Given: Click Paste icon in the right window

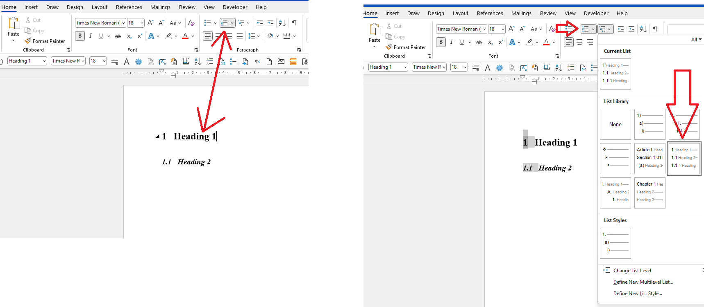Looking at the screenshot, I should (375, 30).
